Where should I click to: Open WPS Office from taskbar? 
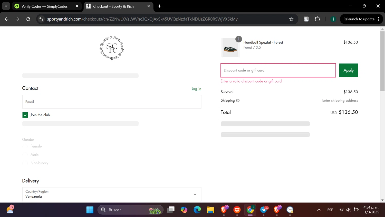[x=237, y=210]
